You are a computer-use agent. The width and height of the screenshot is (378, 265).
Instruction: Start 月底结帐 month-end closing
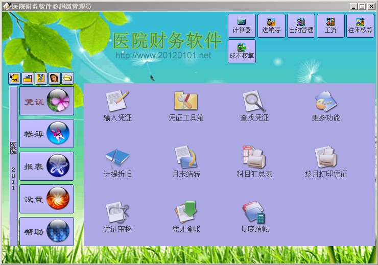pyautogui.click(x=254, y=213)
